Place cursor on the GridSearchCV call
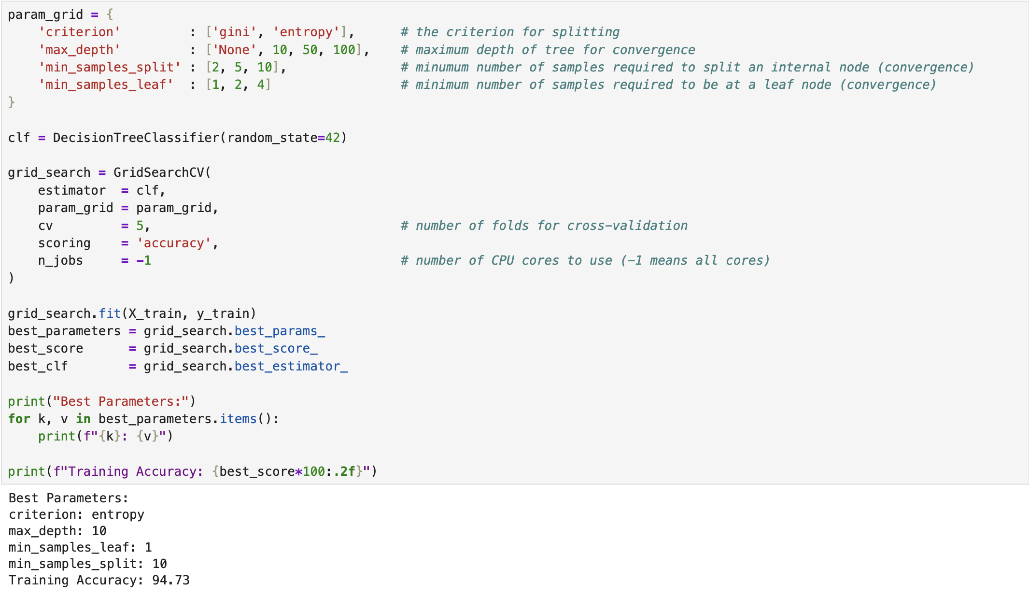 (x=158, y=173)
